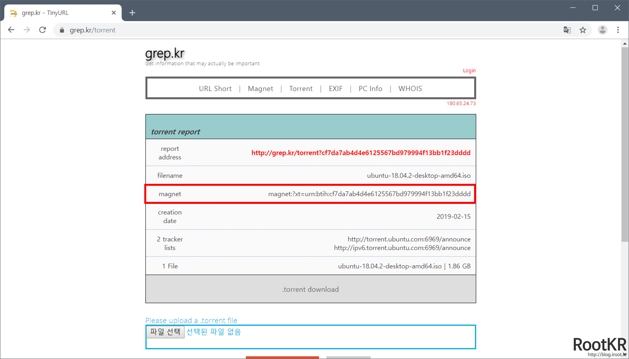Click the 1.86 GB file entry
This screenshot has width=629, height=359.
click(x=404, y=266)
